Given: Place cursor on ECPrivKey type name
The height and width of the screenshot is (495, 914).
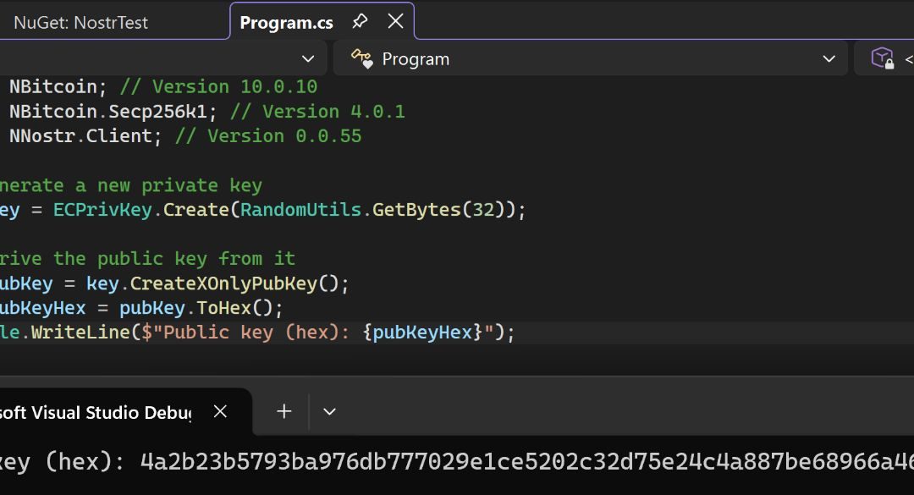Looking at the screenshot, I should coord(102,210).
